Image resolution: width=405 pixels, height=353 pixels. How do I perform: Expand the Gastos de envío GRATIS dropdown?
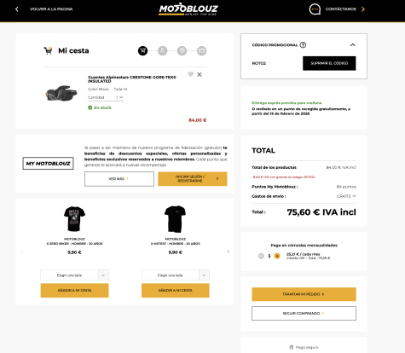tap(346, 196)
